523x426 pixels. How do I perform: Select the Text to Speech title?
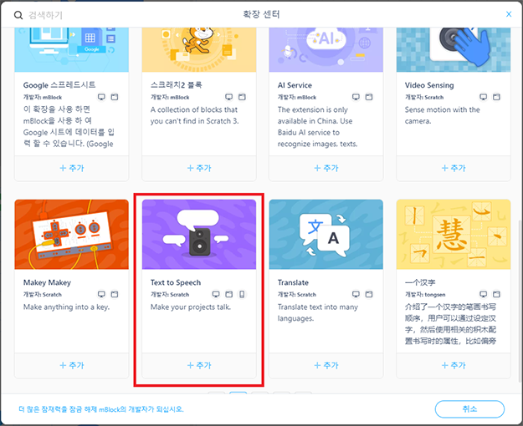pyautogui.click(x=176, y=282)
